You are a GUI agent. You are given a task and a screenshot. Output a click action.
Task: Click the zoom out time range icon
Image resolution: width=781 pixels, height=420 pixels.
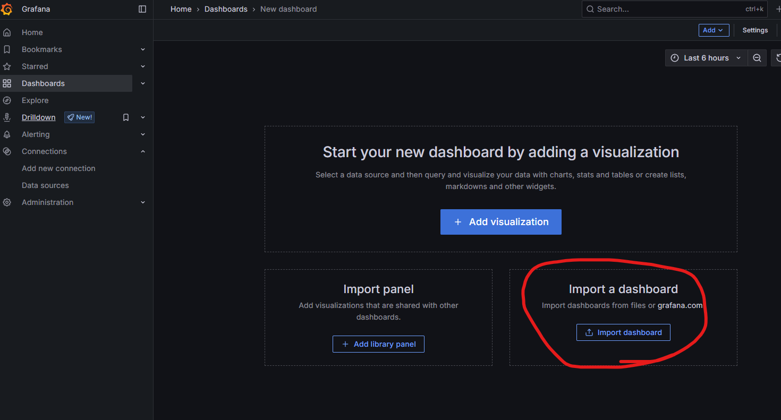click(x=757, y=58)
